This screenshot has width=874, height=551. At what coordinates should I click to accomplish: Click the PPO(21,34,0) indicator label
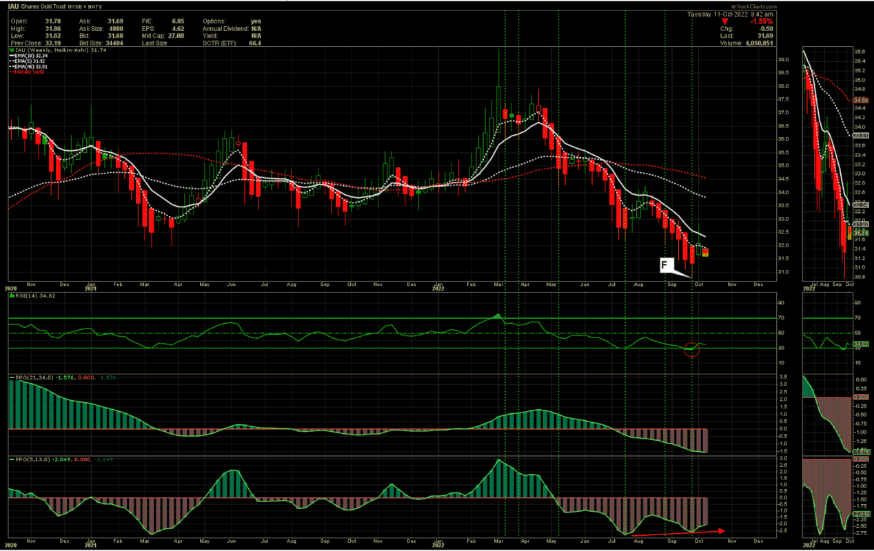click(x=34, y=377)
